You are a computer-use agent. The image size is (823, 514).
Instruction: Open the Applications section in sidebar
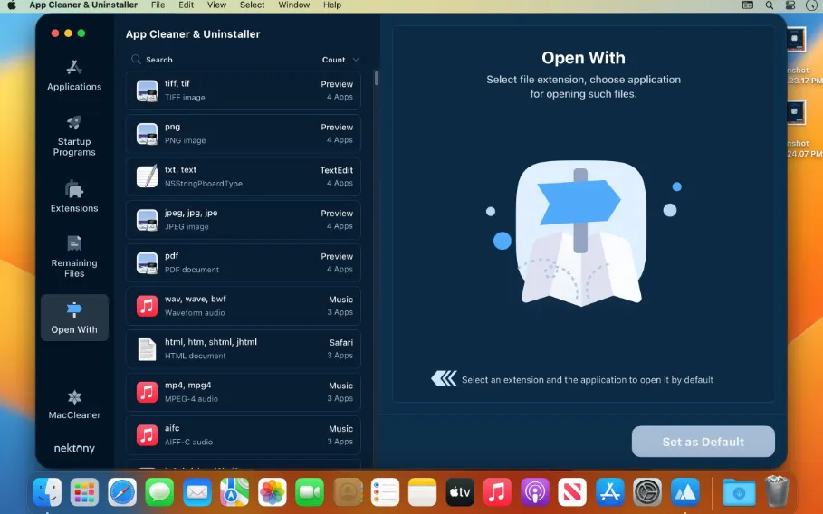coord(74,76)
